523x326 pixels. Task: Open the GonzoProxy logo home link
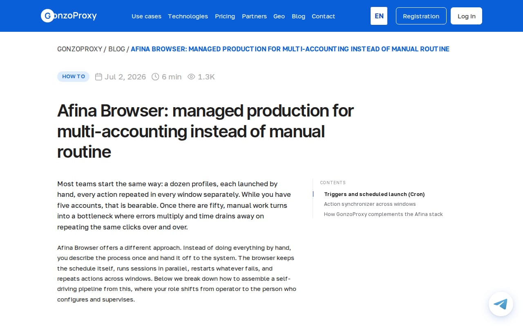pyautogui.click(x=69, y=16)
